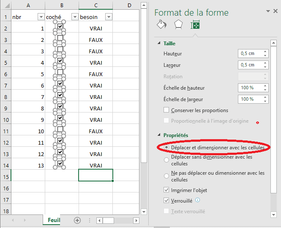Collapse the Taille section
This screenshot has height=228, width=281.
159,43
